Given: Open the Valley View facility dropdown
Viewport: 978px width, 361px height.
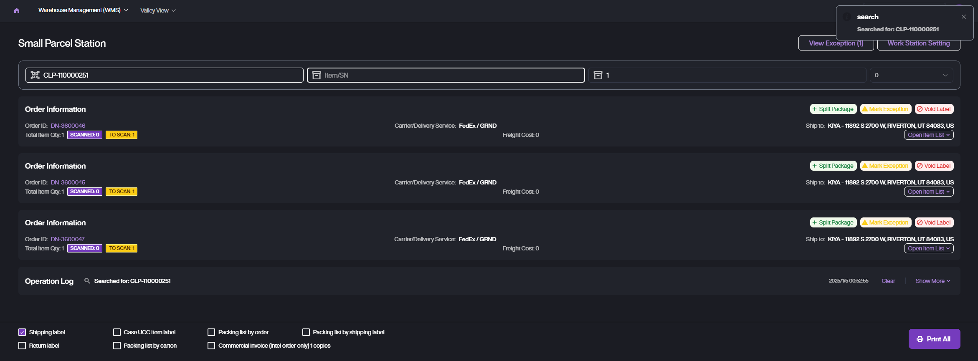Looking at the screenshot, I should 158,10.
